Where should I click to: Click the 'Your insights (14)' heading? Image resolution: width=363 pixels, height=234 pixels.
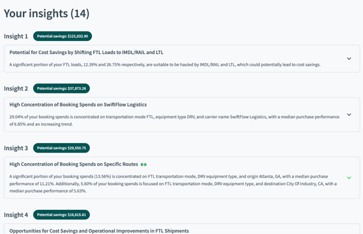pyautogui.click(x=46, y=14)
